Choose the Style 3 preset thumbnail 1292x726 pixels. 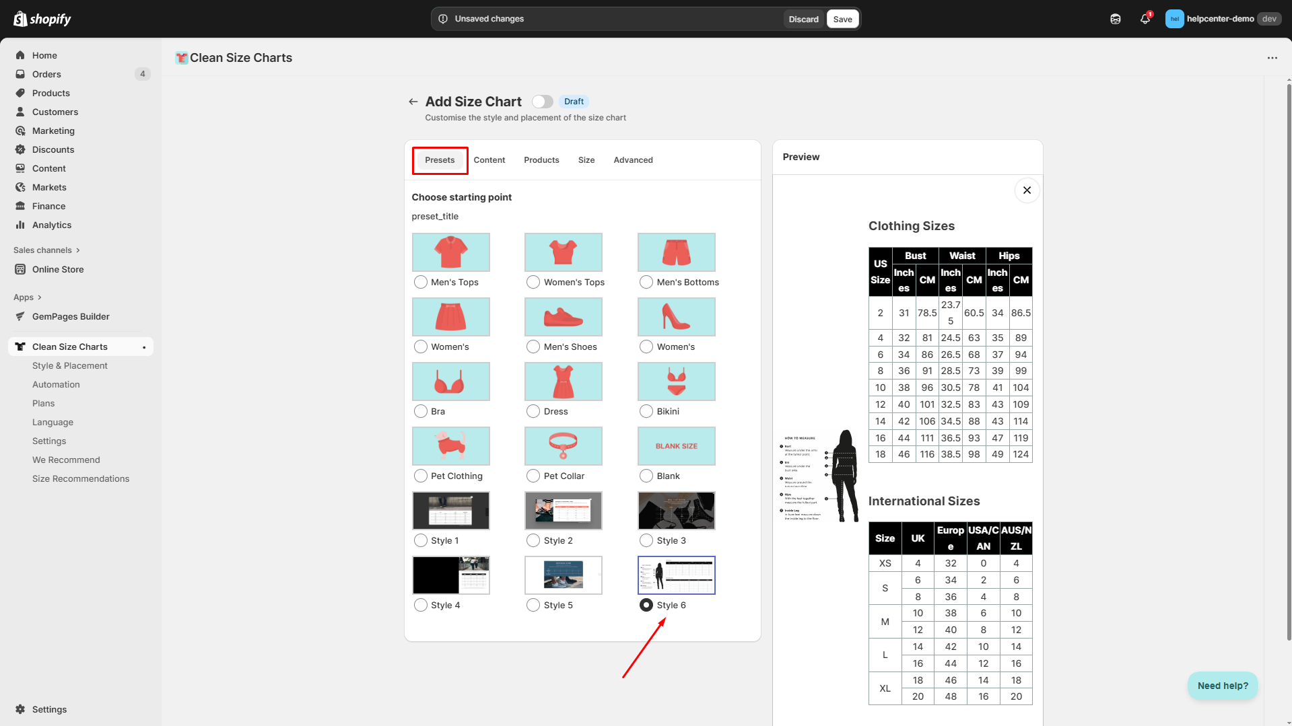click(x=676, y=511)
